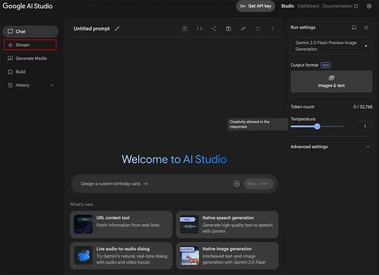Open the URL context tool card

click(121, 225)
